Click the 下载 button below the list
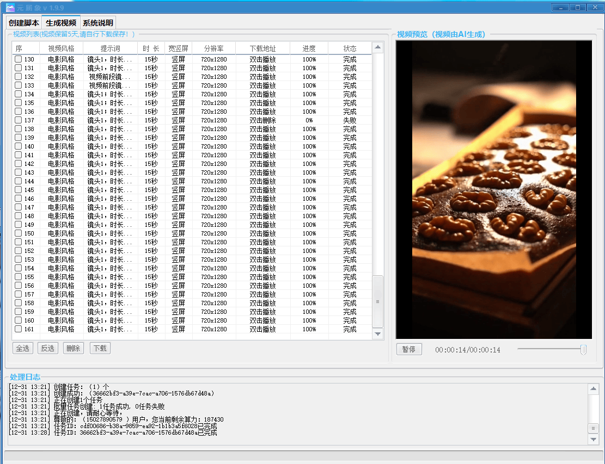 tap(100, 348)
